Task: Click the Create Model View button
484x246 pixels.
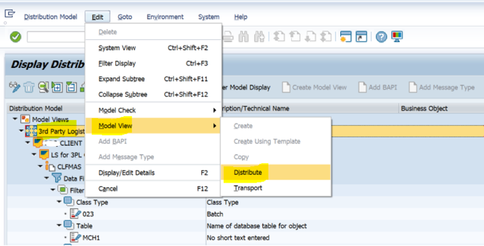Action: tap(315, 87)
